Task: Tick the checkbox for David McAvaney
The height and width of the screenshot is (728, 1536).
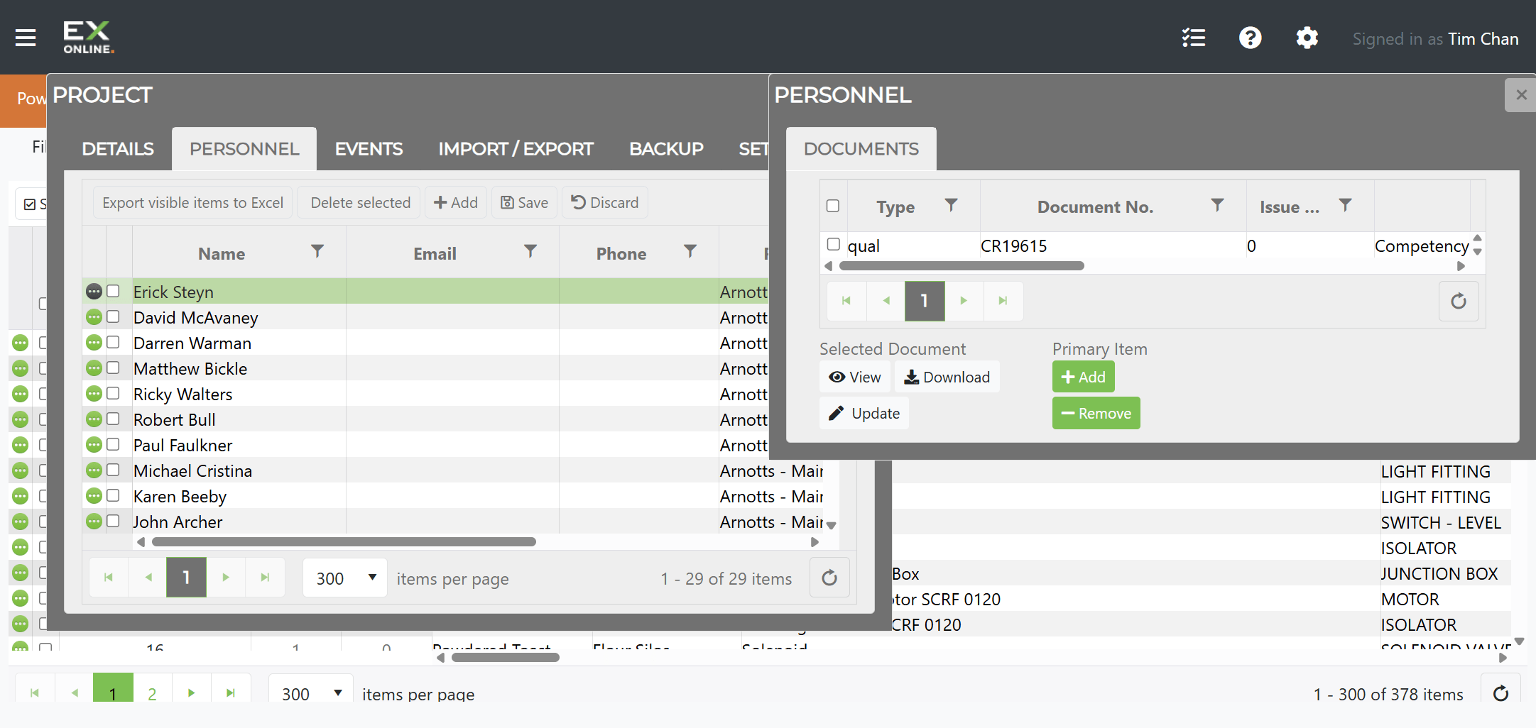Action: 113,316
